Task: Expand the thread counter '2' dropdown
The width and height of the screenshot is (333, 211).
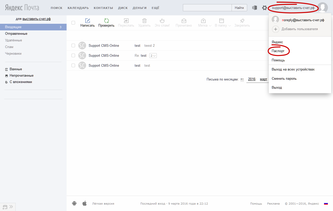Action: (153, 56)
